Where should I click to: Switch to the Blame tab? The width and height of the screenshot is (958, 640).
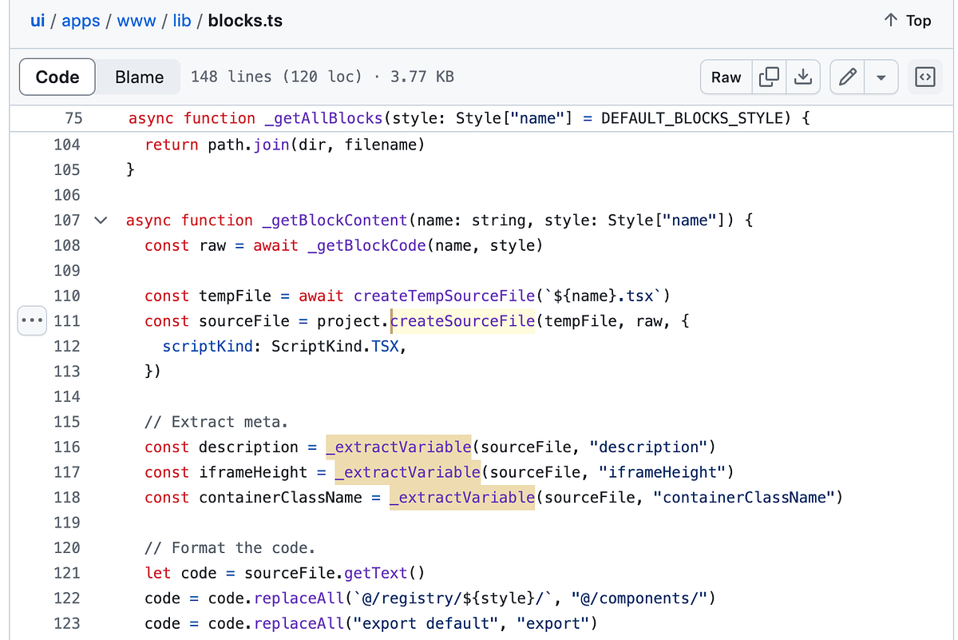138,77
